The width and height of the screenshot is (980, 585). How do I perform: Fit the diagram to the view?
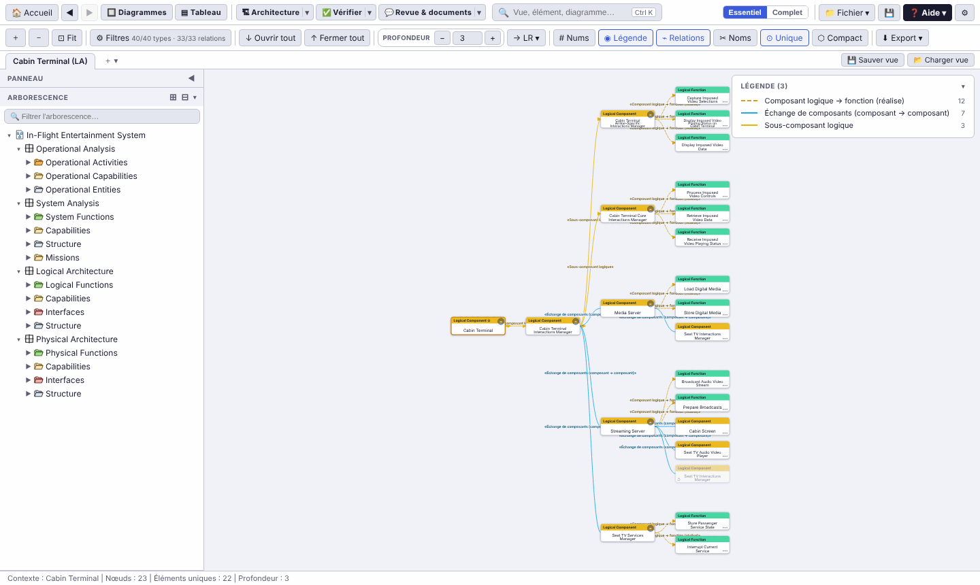(x=67, y=38)
